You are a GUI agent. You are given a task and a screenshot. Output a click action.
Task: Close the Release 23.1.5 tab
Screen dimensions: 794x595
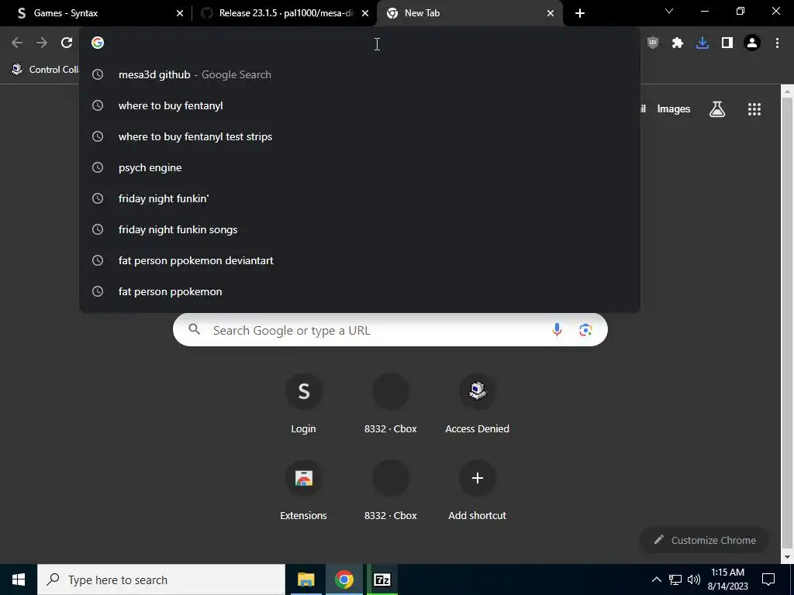[365, 13]
